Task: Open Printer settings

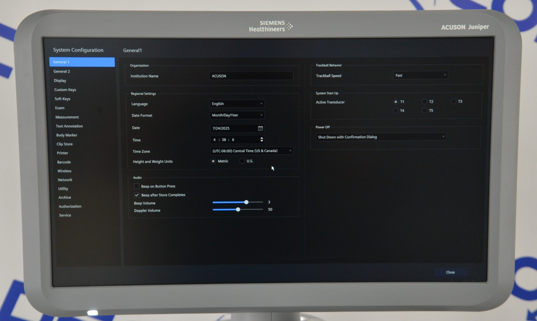Action: 62,153
